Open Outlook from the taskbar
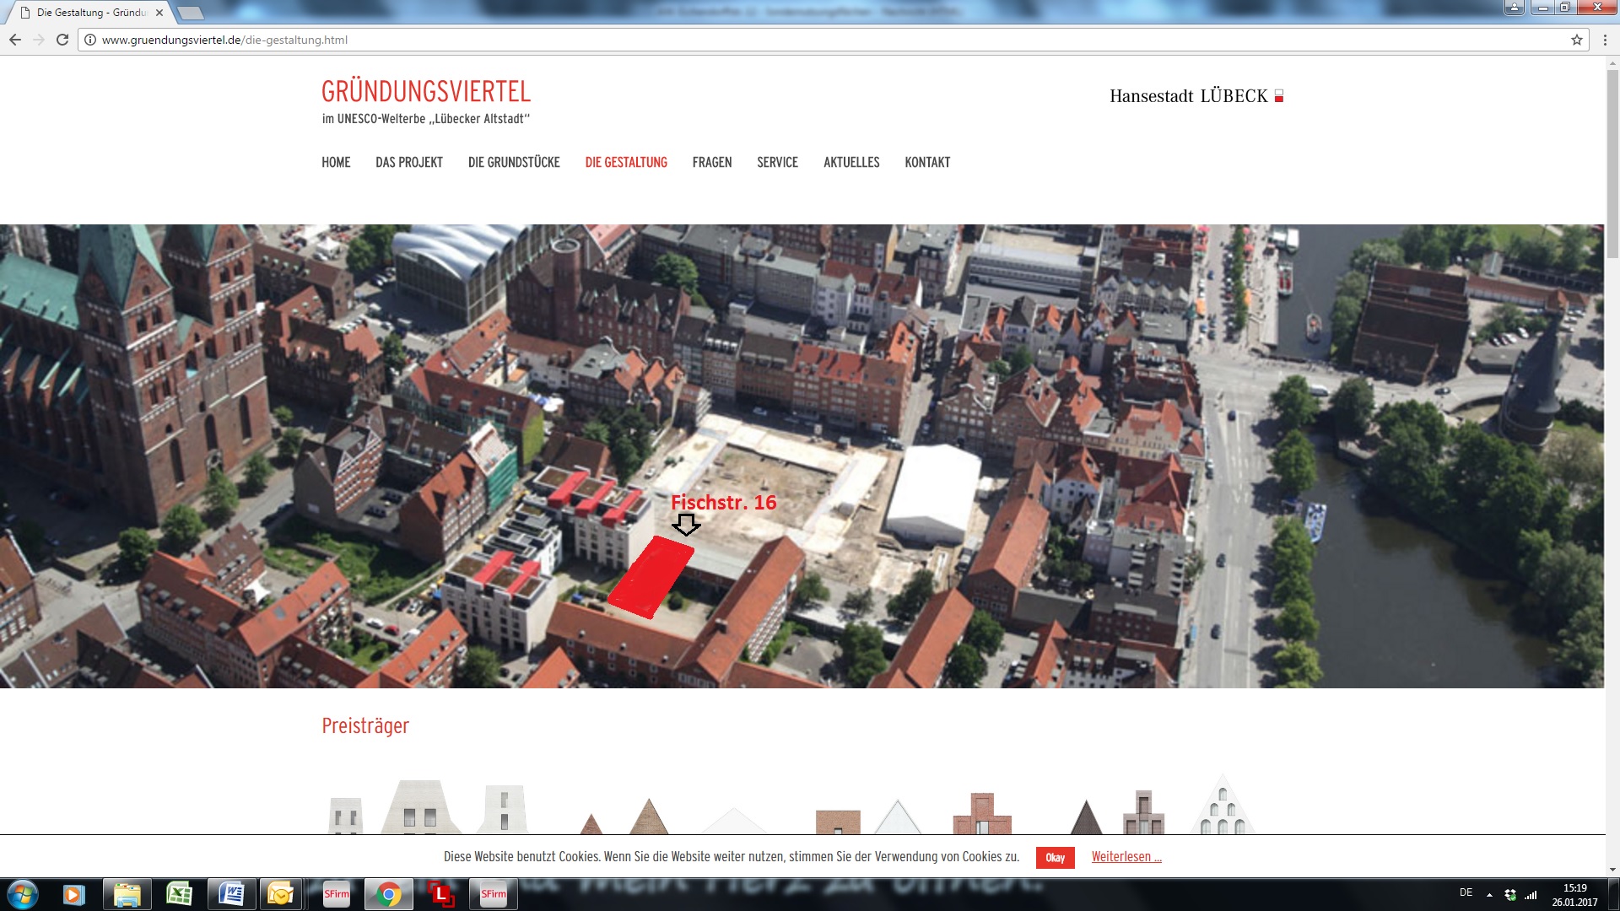The image size is (1620, 911). (x=280, y=894)
